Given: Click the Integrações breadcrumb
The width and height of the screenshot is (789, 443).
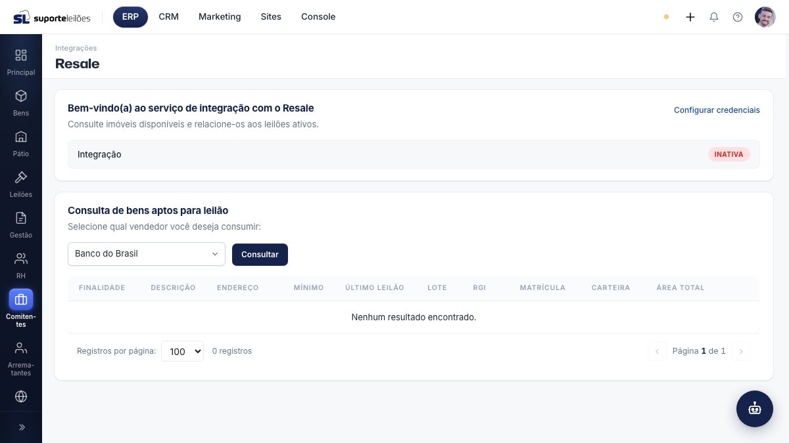Looking at the screenshot, I should point(76,48).
